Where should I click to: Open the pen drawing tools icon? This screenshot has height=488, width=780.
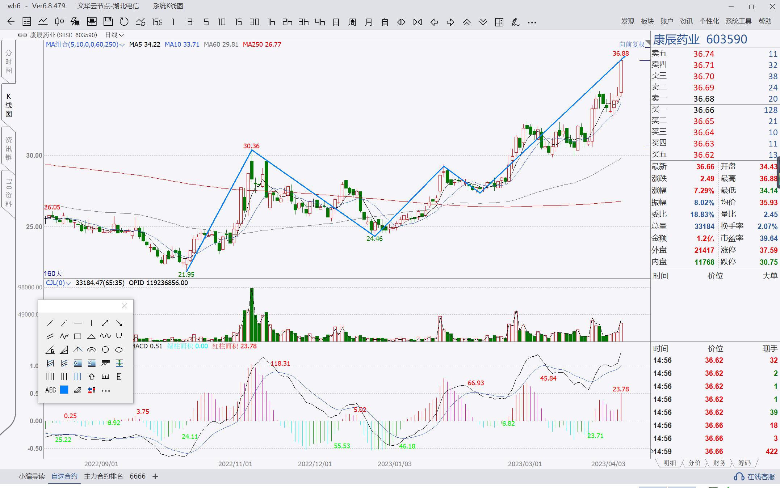click(515, 22)
